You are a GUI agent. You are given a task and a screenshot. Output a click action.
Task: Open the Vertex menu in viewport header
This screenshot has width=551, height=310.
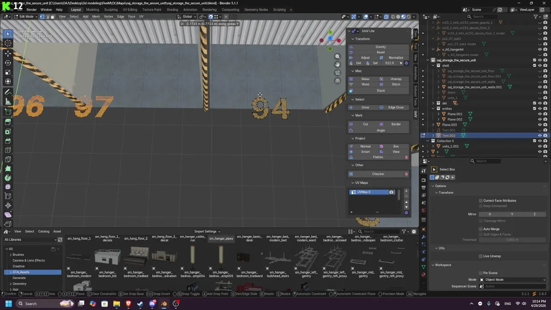[108, 16]
